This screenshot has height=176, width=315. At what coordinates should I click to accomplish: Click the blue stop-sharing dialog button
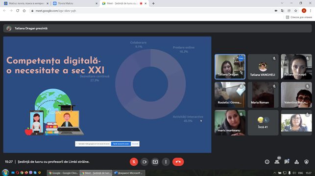121,144
